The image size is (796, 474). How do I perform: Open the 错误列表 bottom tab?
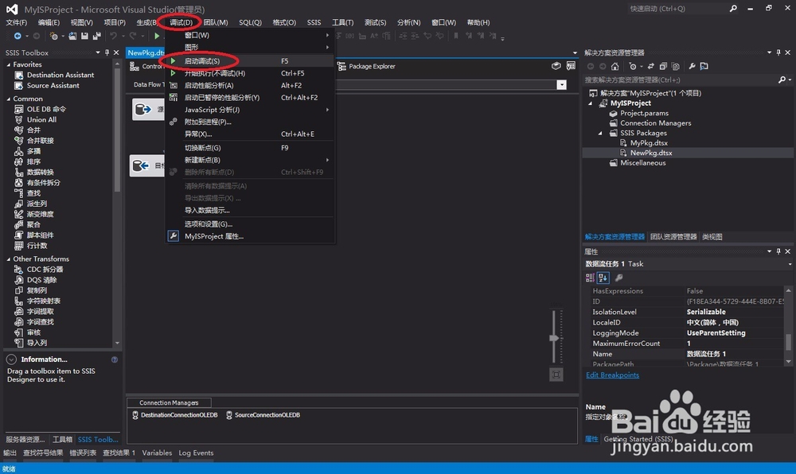click(x=83, y=453)
